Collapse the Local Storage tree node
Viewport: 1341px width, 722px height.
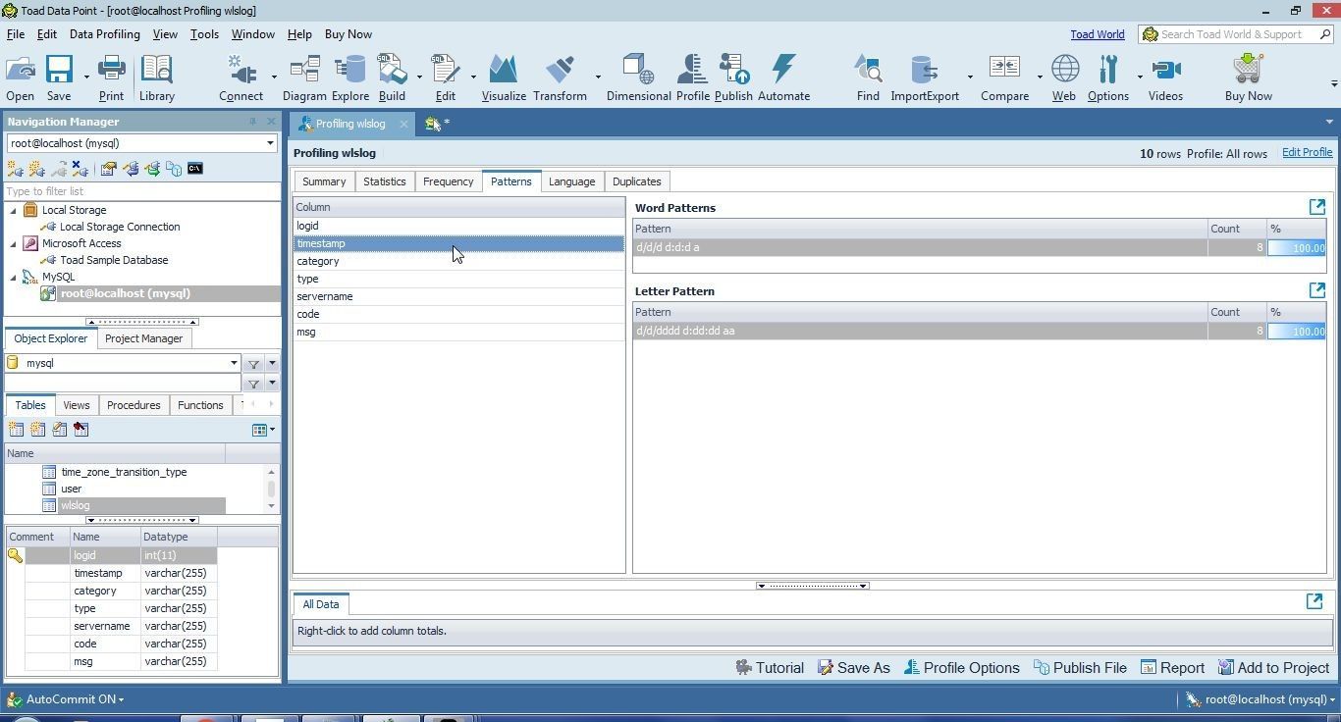[14, 210]
